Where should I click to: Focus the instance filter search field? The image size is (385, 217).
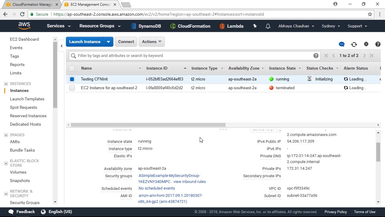point(194,55)
